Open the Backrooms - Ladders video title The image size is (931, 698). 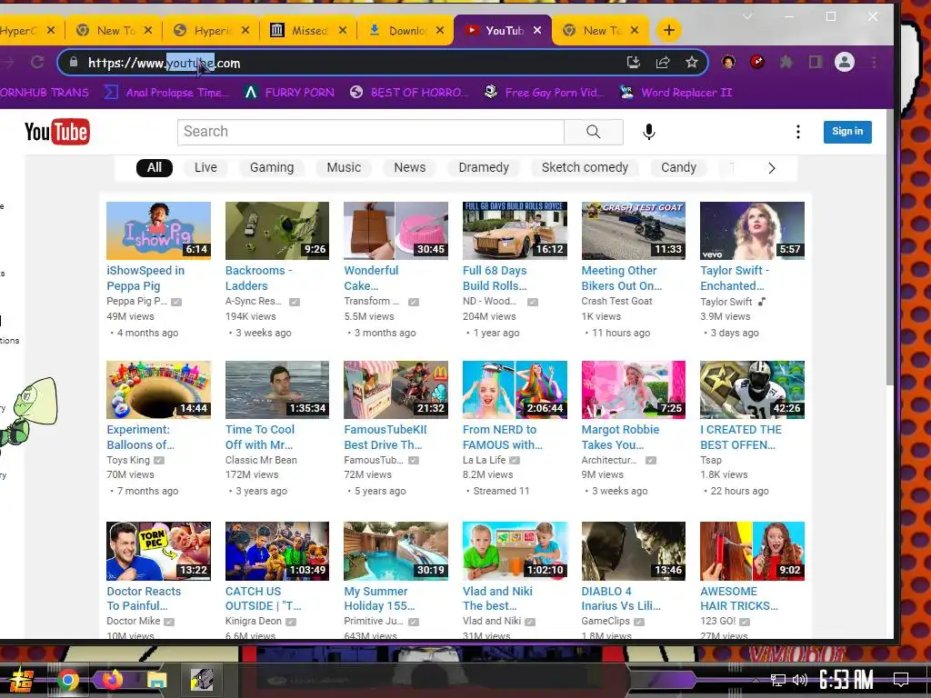point(259,278)
